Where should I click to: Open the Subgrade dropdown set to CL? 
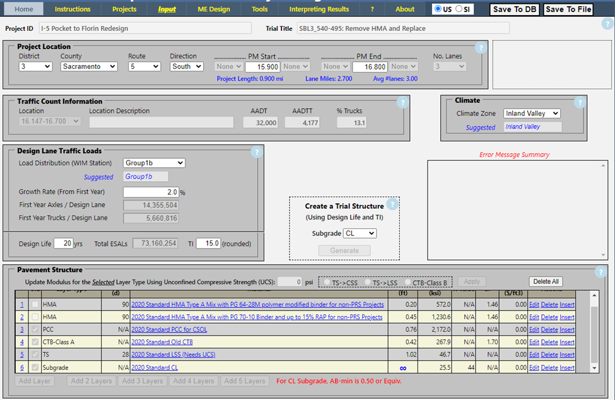[360, 233]
